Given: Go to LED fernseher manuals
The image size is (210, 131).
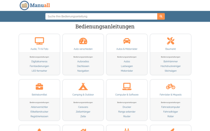Looking at the screenshot, I should pos(39,71).
